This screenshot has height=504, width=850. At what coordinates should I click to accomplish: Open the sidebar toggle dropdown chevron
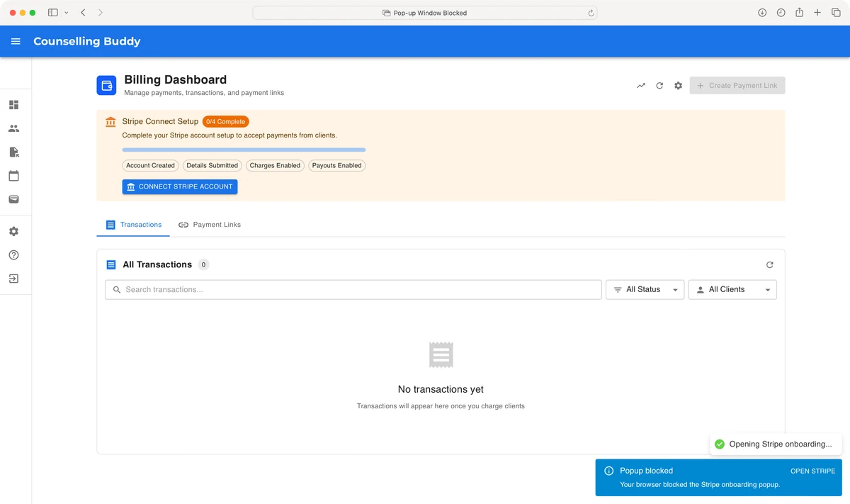[x=67, y=13]
